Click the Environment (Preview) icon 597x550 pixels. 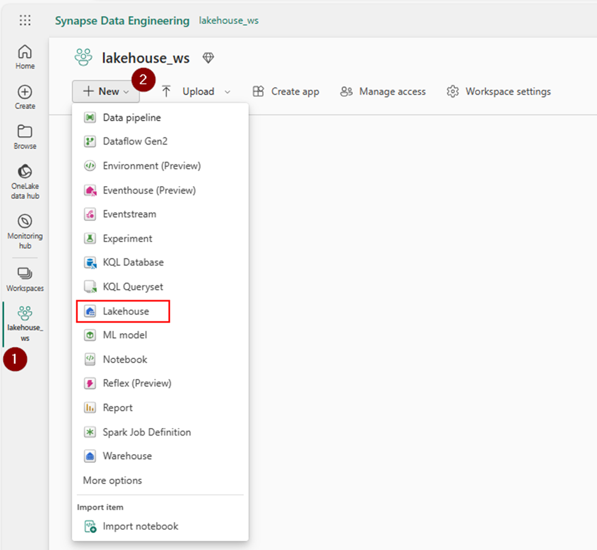point(90,166)
